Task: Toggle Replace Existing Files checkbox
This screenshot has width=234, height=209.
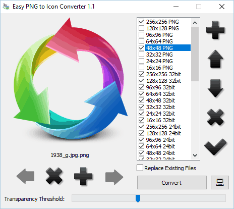Action: [x=140, y=168]
